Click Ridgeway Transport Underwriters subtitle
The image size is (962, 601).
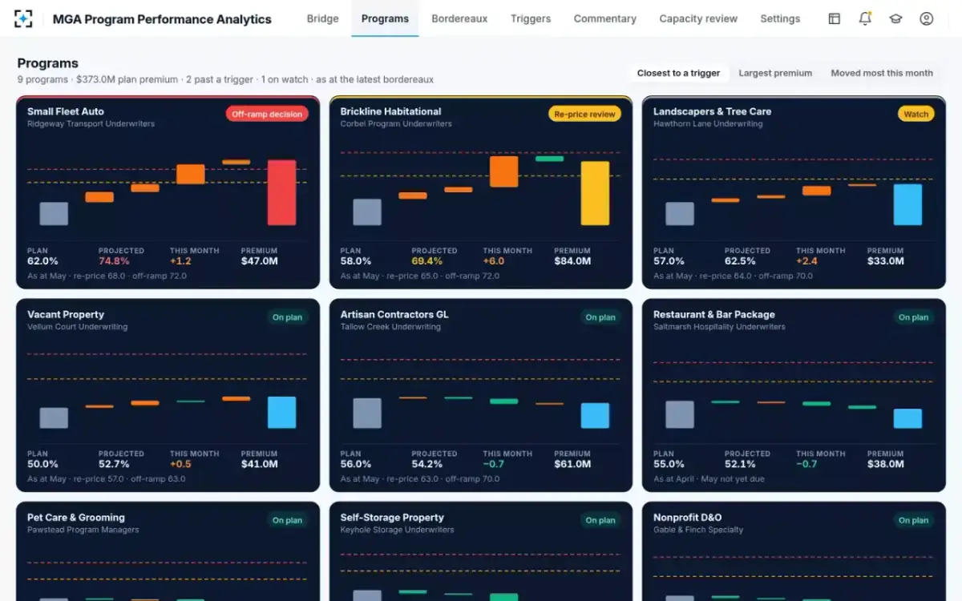(x=91, y=124)
